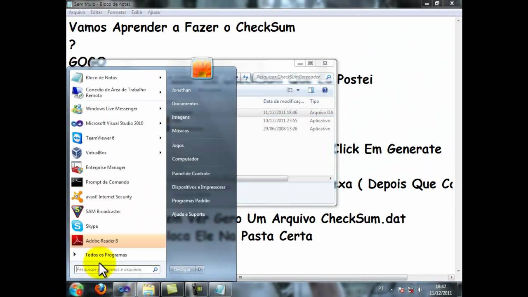
Task: Open Notepad Exibir menu
Action: [137, 12]
